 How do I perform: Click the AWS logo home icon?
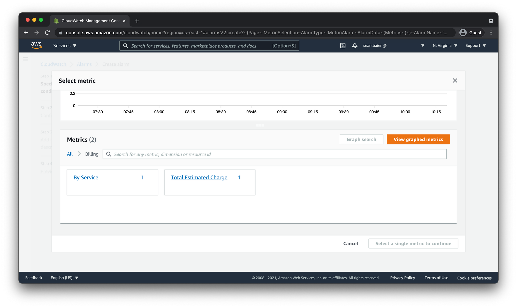36,45
